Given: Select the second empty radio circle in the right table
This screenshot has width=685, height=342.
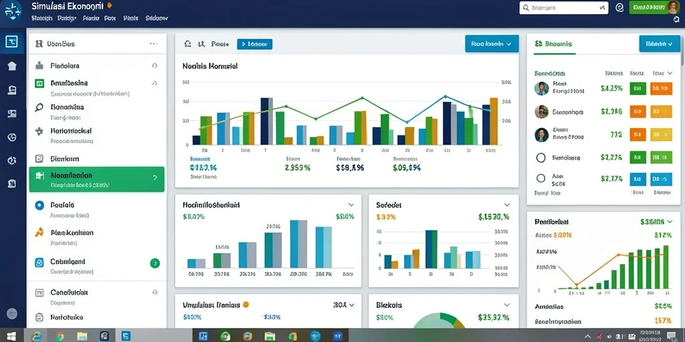Looking at the screenshot, I should coord(541,178).
